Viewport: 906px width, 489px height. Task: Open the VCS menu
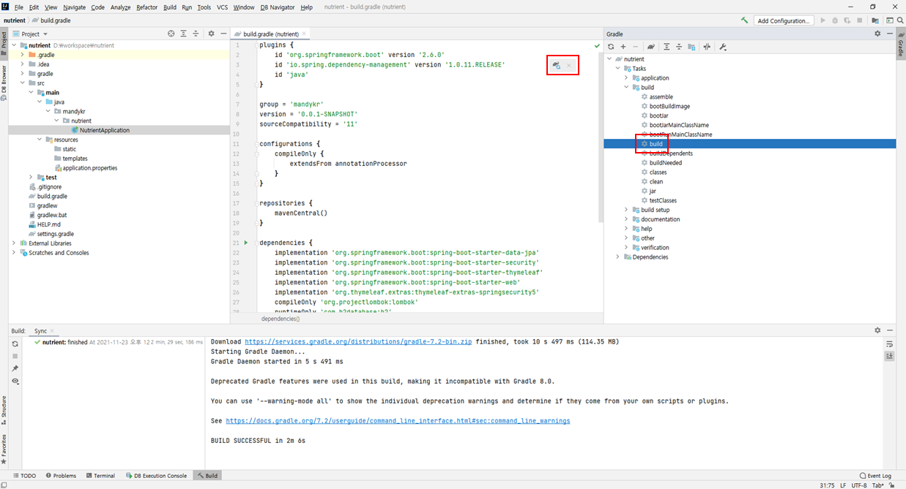coord(223,7)
